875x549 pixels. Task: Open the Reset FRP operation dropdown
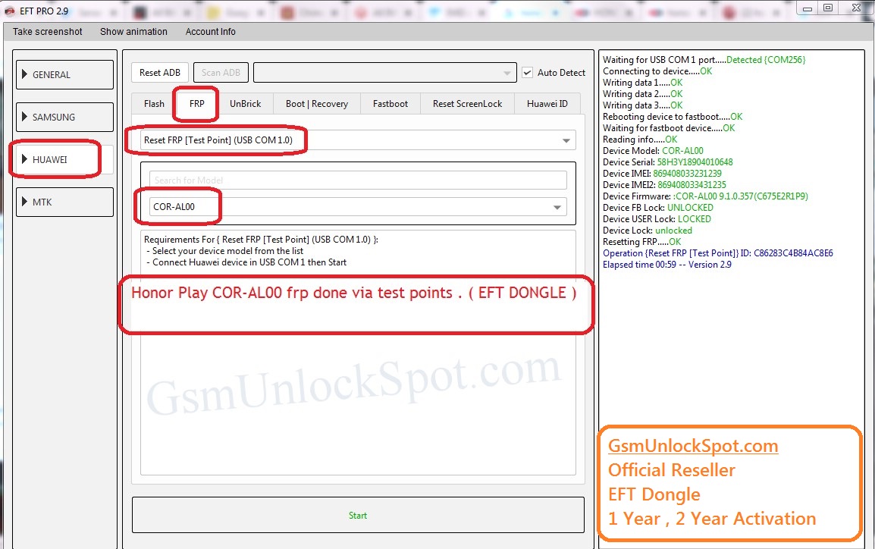358,140
